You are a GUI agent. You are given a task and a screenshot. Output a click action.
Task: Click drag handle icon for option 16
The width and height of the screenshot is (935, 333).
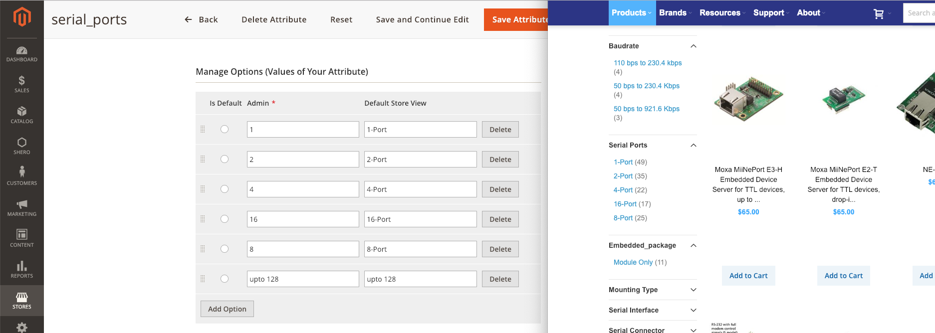[203, 219]
